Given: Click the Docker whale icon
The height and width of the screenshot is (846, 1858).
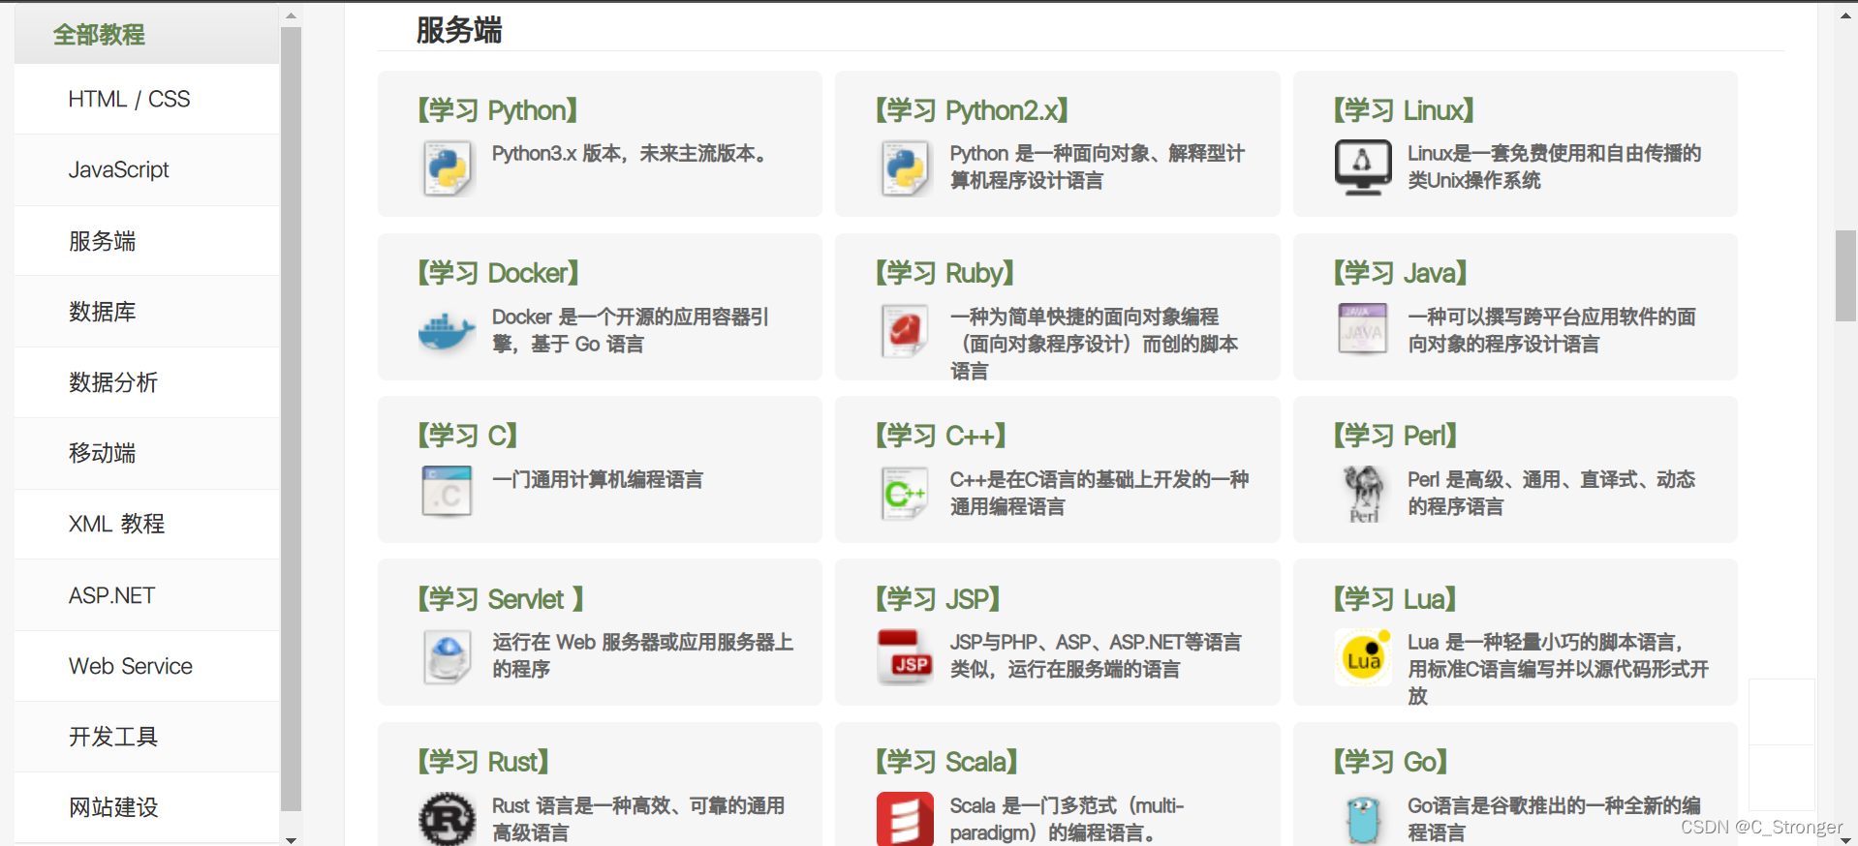Looking at the screenshot, I should tap(448, 331).
